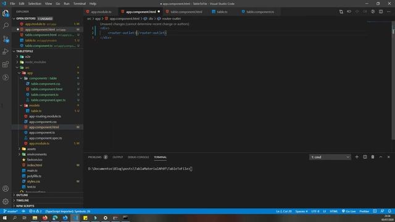Switch to the DEBUG CONSOLE panel tab
The image size is (395, 222).
click(138, 157)
